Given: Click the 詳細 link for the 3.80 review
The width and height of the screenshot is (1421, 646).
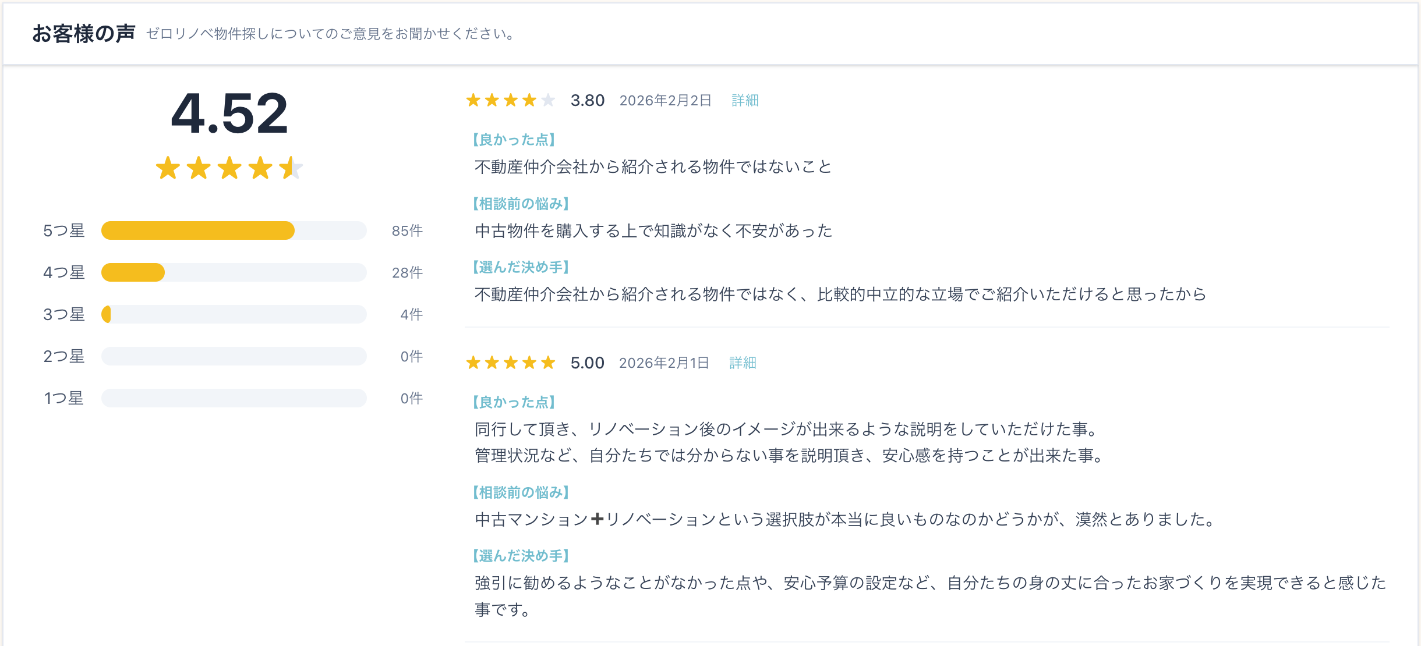Looking at the screenshot, I should point(745,101).
